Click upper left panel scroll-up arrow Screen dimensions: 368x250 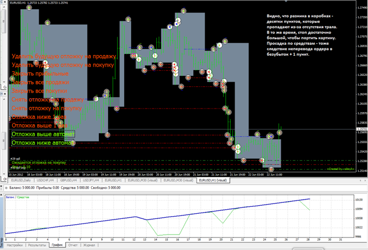[x=4, y=7]
